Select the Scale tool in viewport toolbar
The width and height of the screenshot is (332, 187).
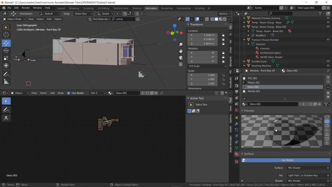[6, 58]
